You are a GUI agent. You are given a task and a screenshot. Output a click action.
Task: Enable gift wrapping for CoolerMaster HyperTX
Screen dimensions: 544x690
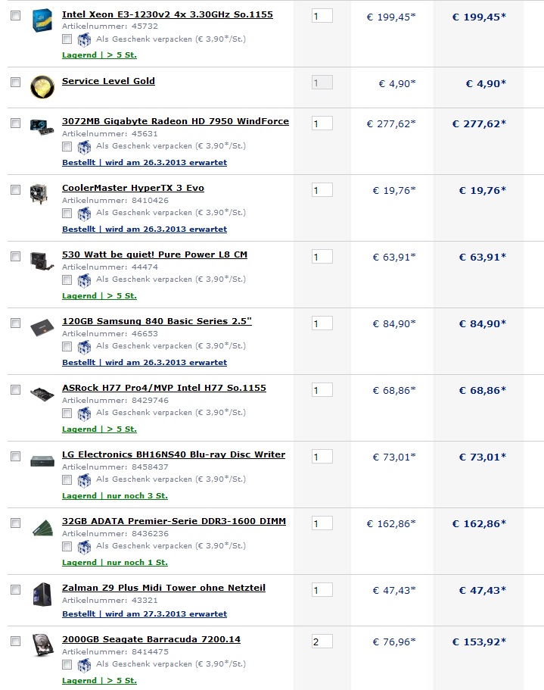pyautogui.click(x=67, y=213)
